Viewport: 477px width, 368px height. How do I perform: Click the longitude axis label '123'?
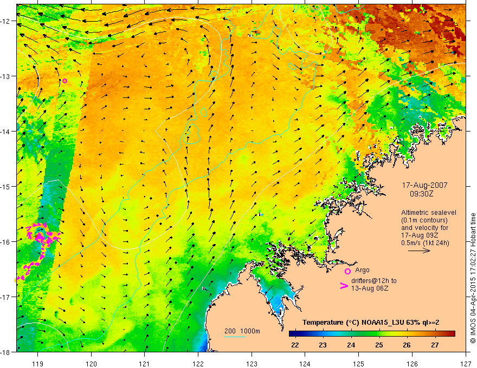(x=252, y=364)
